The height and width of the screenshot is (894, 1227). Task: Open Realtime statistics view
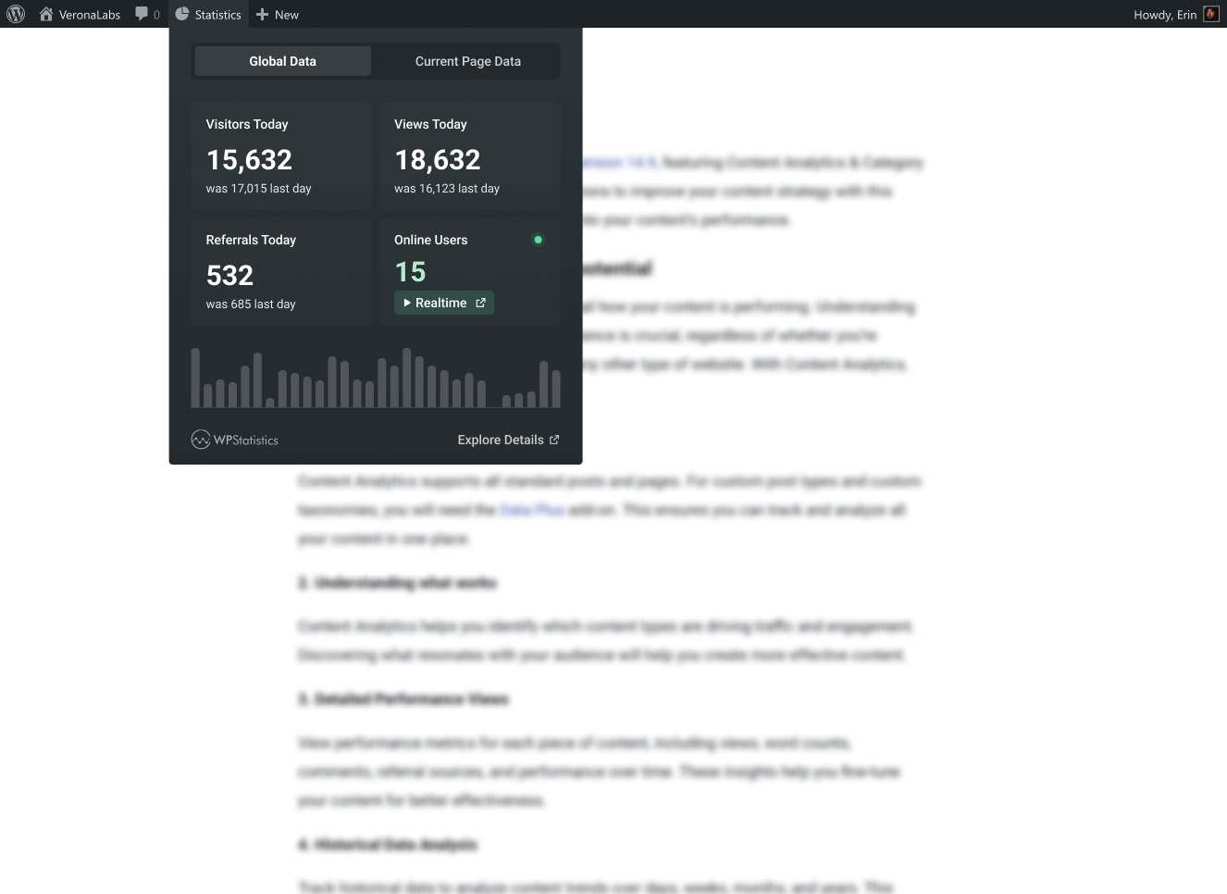444,303
